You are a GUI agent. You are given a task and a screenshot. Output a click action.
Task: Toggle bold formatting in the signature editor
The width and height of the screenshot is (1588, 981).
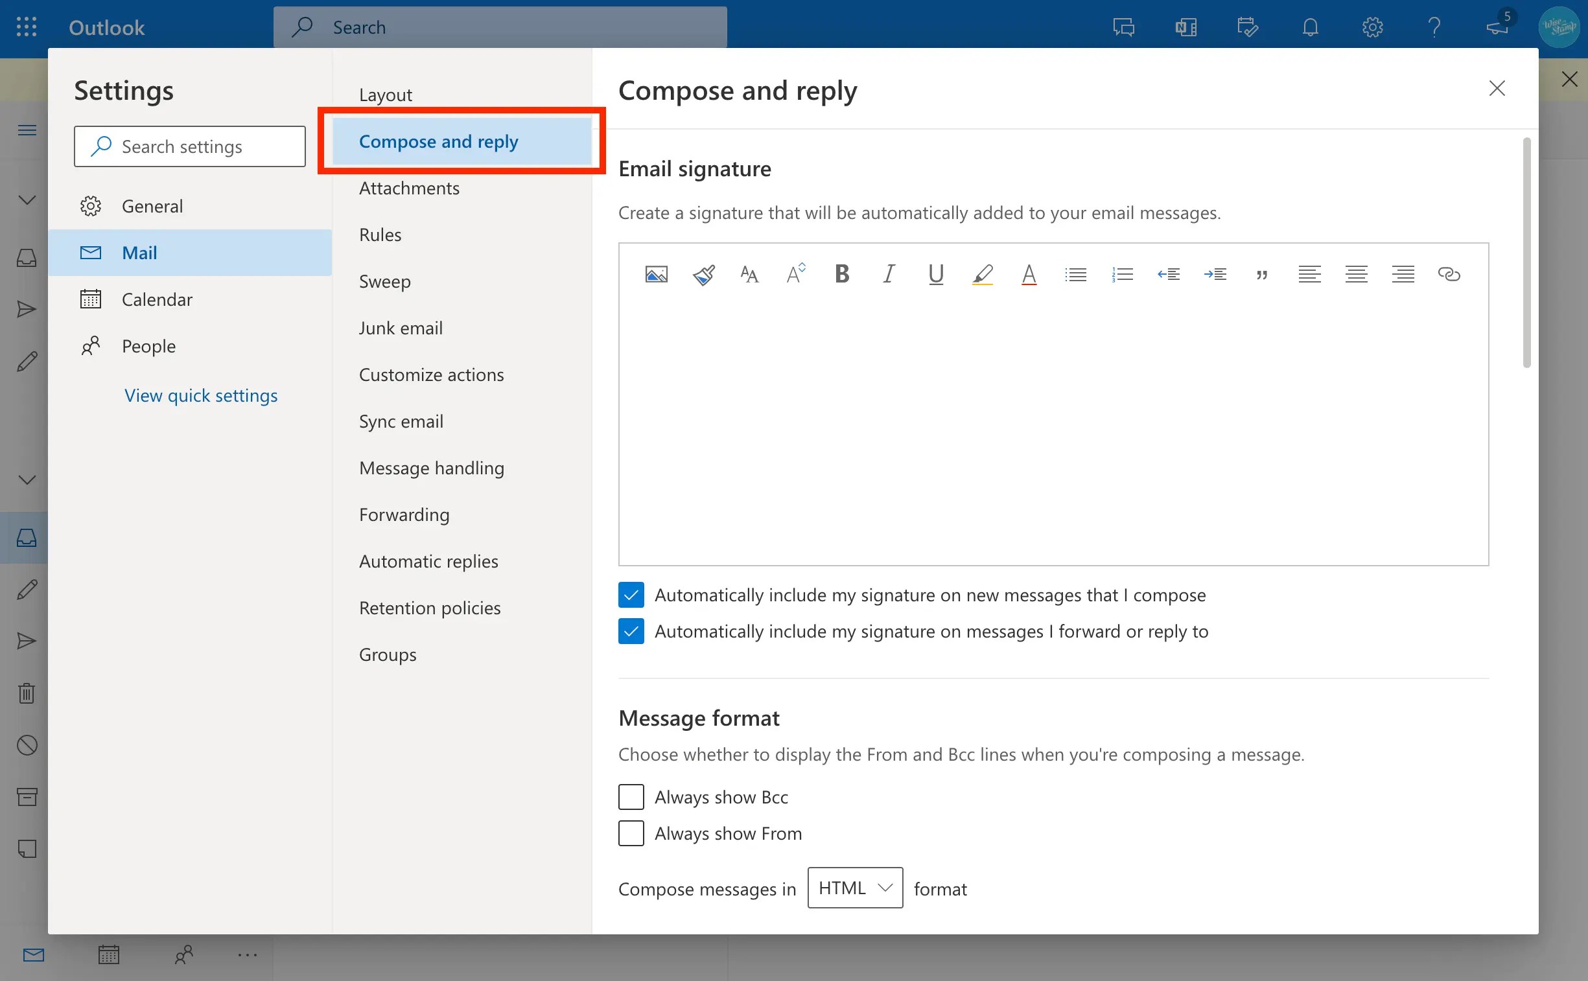click(841, 273)
